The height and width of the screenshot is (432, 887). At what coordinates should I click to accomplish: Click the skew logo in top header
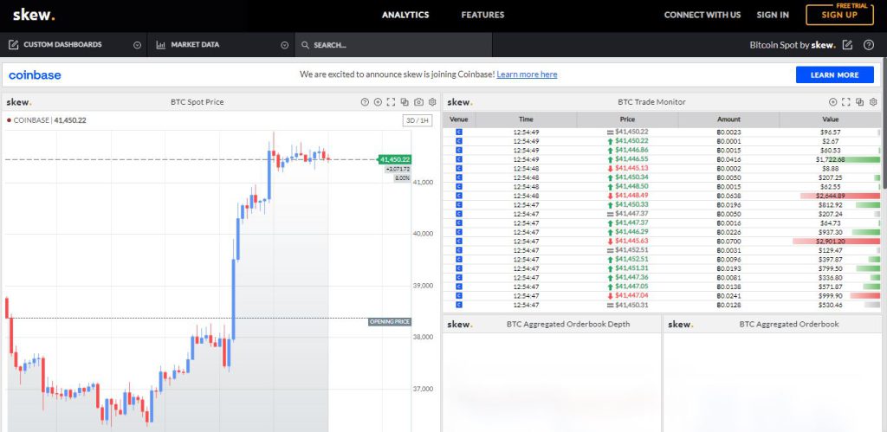(x=34, y=16)
